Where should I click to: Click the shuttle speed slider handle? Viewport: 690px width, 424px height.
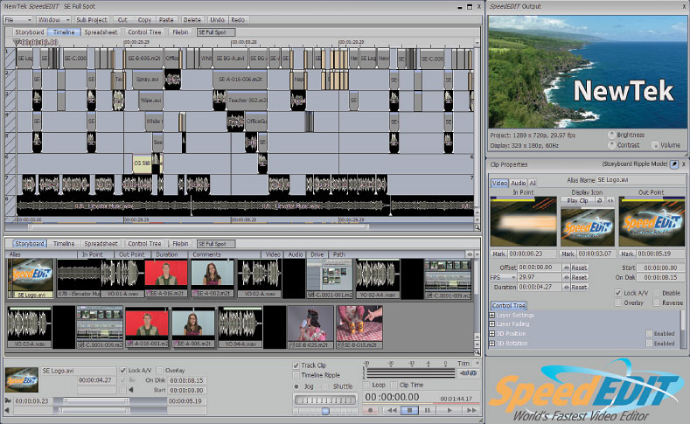coord(325,411)
